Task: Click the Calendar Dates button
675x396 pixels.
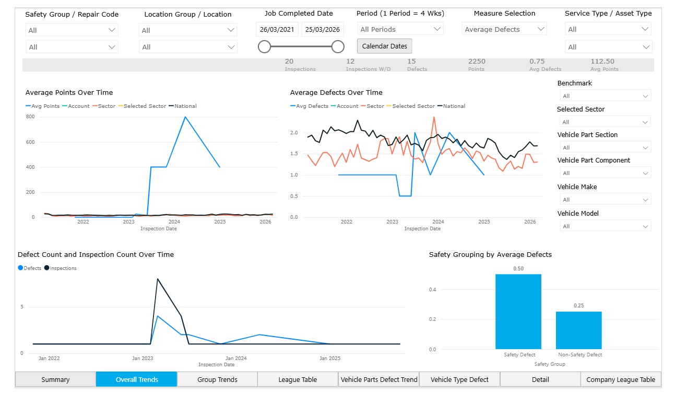Action: tap(385, 46)
